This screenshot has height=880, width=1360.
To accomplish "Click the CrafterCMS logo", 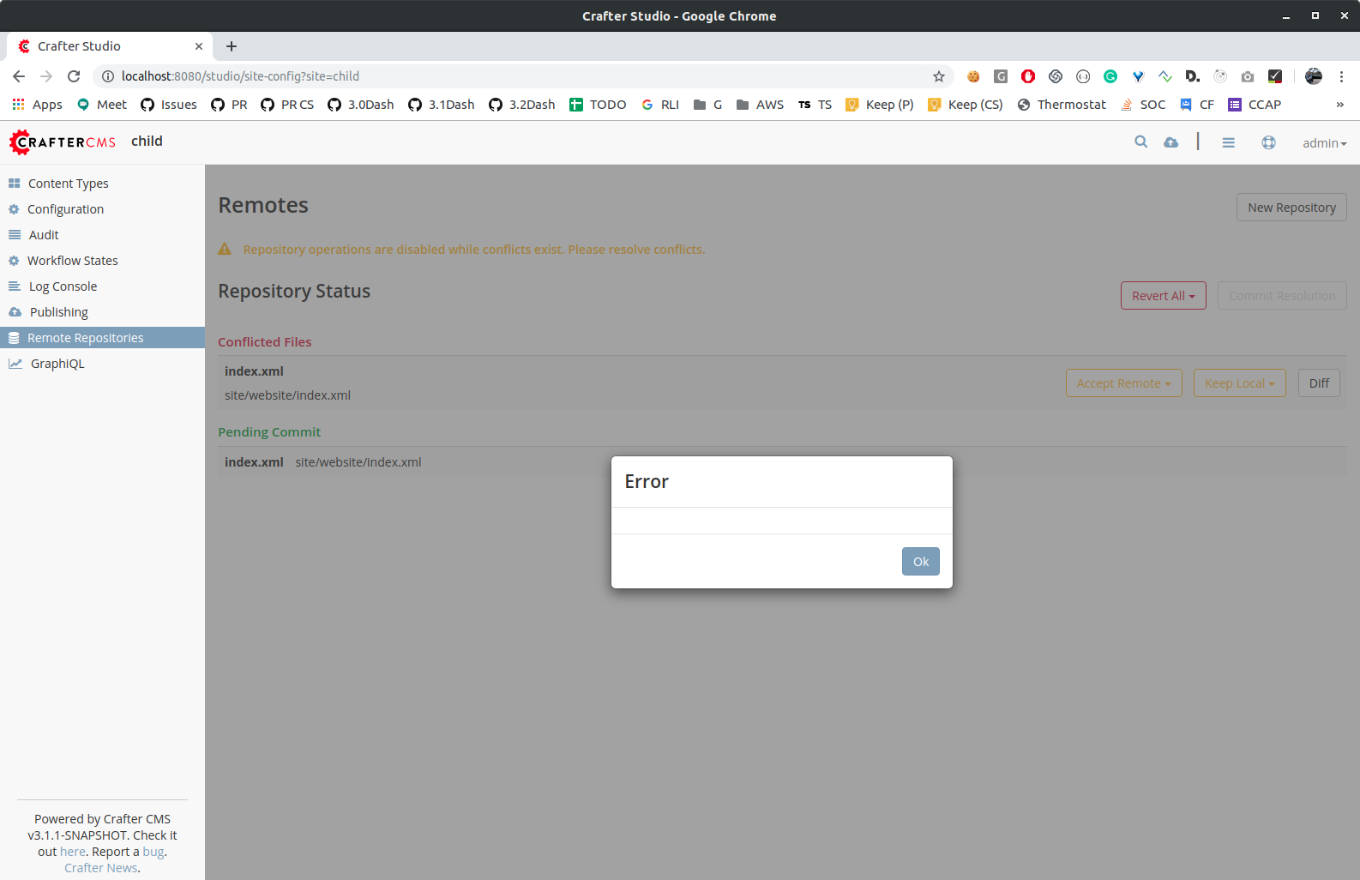I will click(x=63, y=142).
